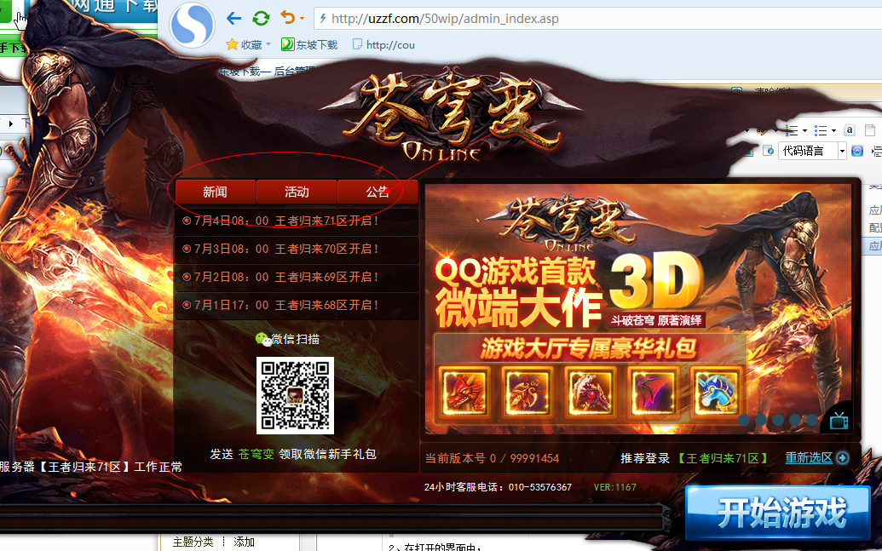Click the orange undo/restore page icon
This screenshot has height=551, width=882.
pos(288,18)
